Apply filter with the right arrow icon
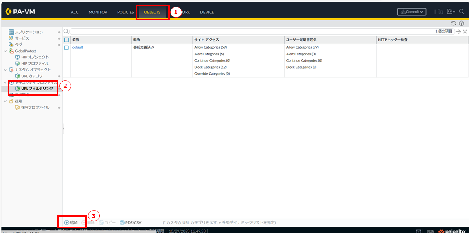The height and width of the screenshot is (233, 469). pos(458,32)
